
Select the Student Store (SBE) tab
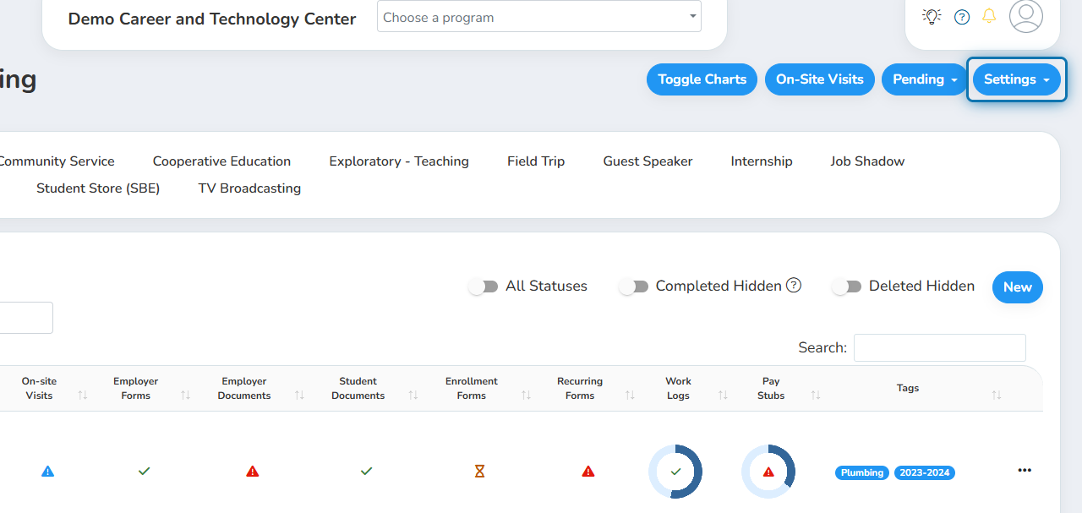pyautogui.click(x=98, y=188)
